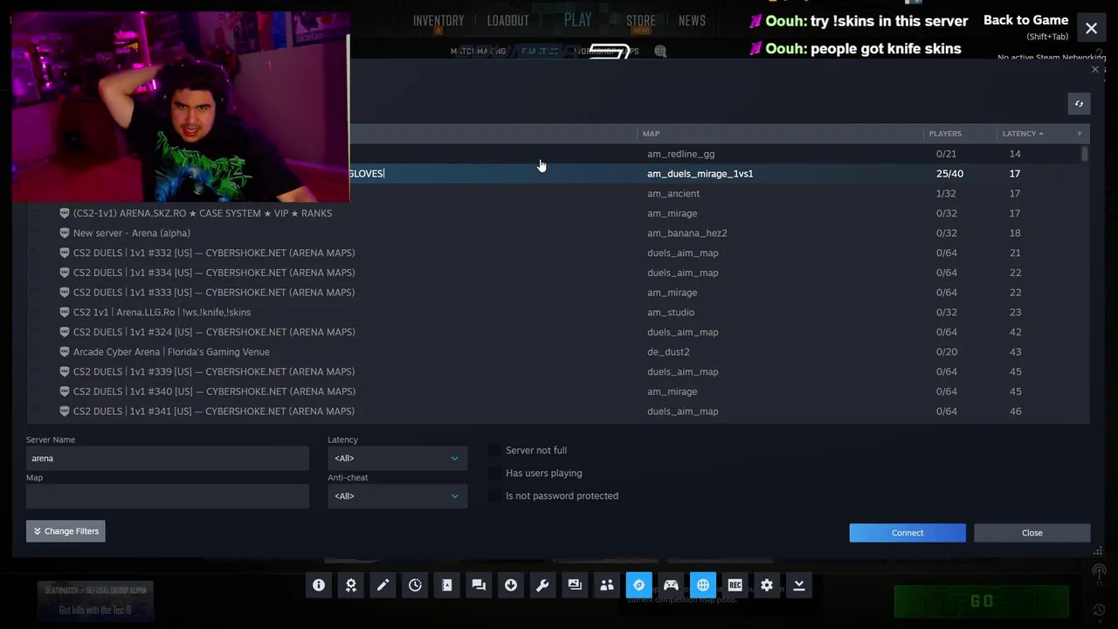Enable the Has users playing checkbox
1118x629 pixels.
click(495, 473)
